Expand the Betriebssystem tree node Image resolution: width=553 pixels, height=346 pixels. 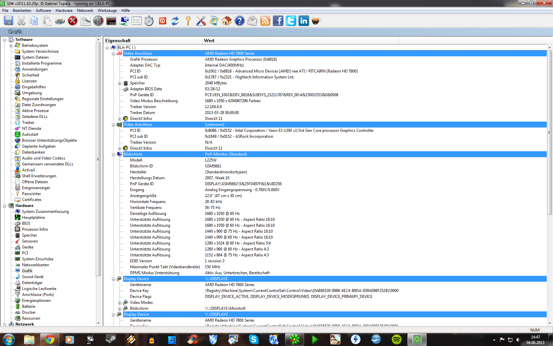[11, 46]
